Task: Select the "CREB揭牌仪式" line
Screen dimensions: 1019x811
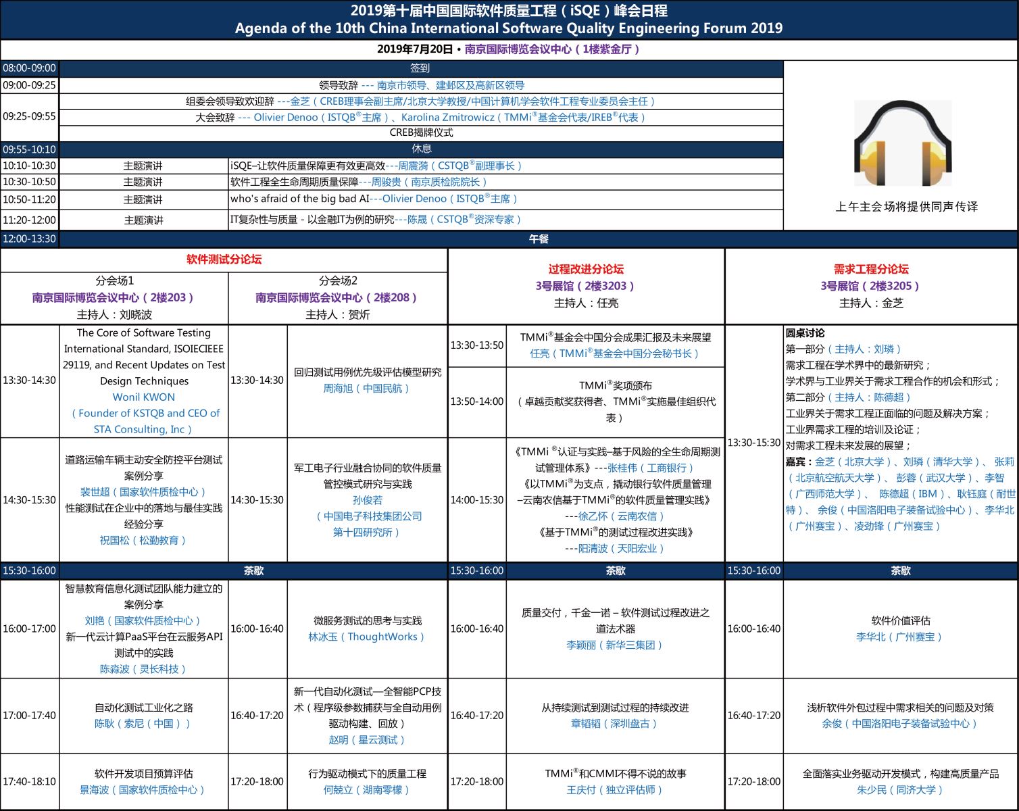Action: tap(422, 132)
